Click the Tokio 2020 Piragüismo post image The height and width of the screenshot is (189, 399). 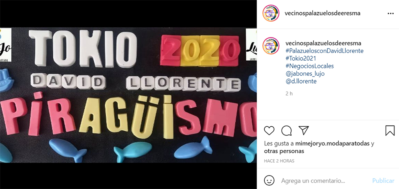click(128, 95)
